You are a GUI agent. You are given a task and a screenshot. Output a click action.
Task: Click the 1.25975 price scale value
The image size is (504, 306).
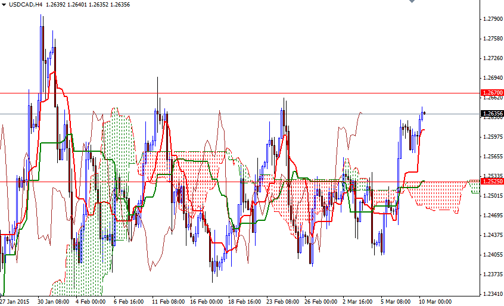(493, 137)
